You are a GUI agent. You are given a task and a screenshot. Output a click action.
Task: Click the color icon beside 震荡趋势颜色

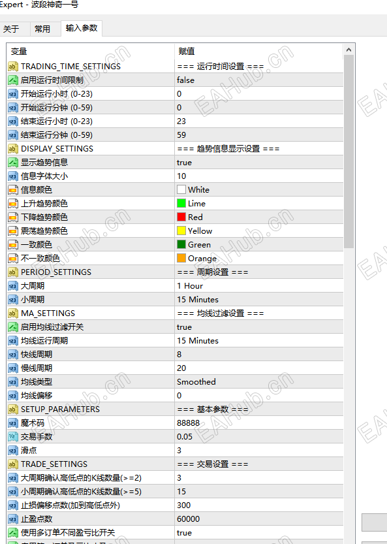[x=13, y=231]
